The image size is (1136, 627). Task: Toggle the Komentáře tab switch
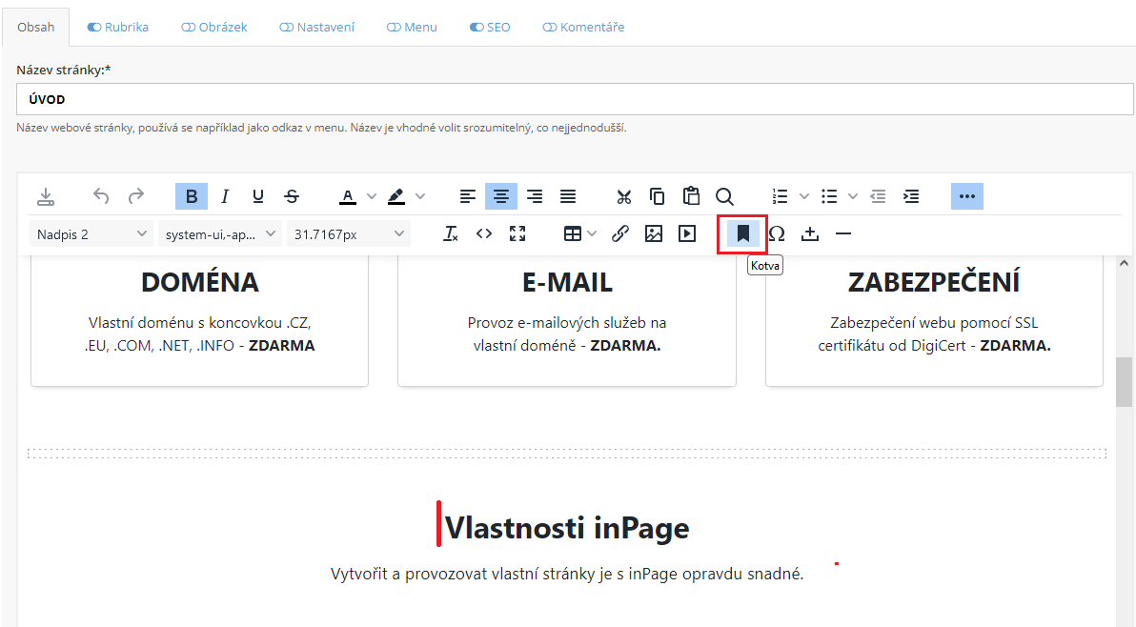pyautogui.click(x=549, y=28)
